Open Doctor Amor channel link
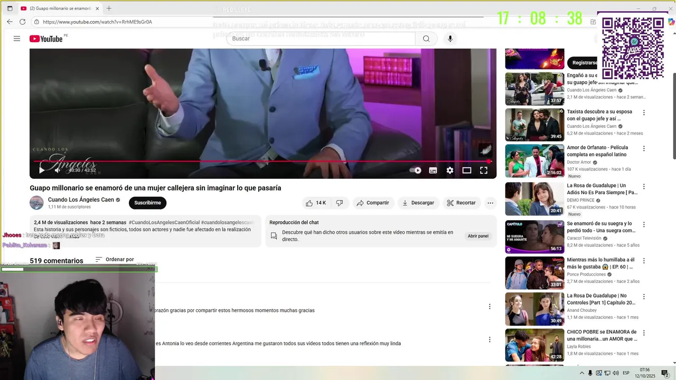This screenshot has height=380, width=676. click(579, 162)
